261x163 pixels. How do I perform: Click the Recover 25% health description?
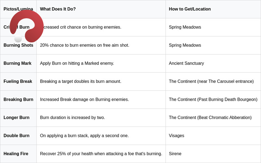(101, 154)
